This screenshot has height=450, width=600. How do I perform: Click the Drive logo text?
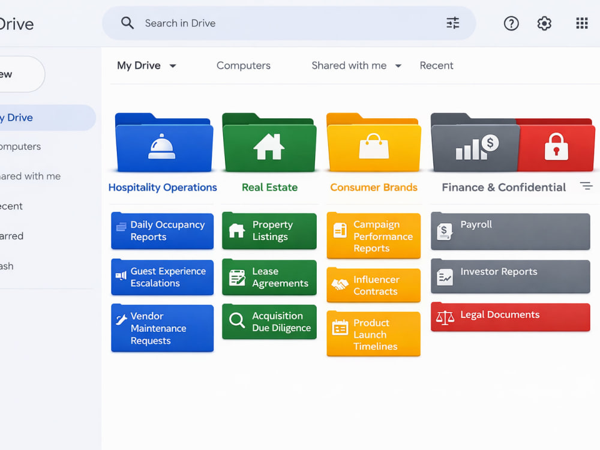[17, 24]
